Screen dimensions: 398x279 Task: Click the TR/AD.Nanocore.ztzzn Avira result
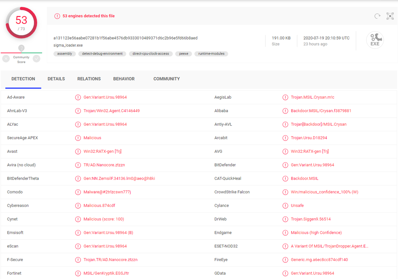point(104,165)
